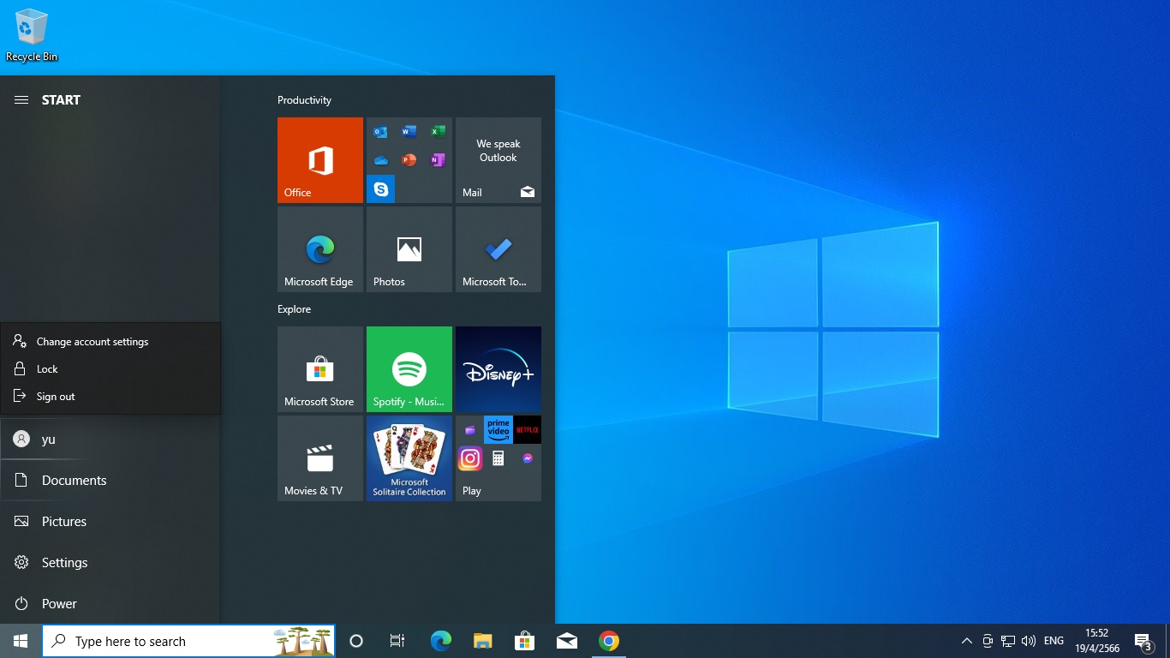
Task: Launch the Spotify Music tile
Action: tap(409, 369)
